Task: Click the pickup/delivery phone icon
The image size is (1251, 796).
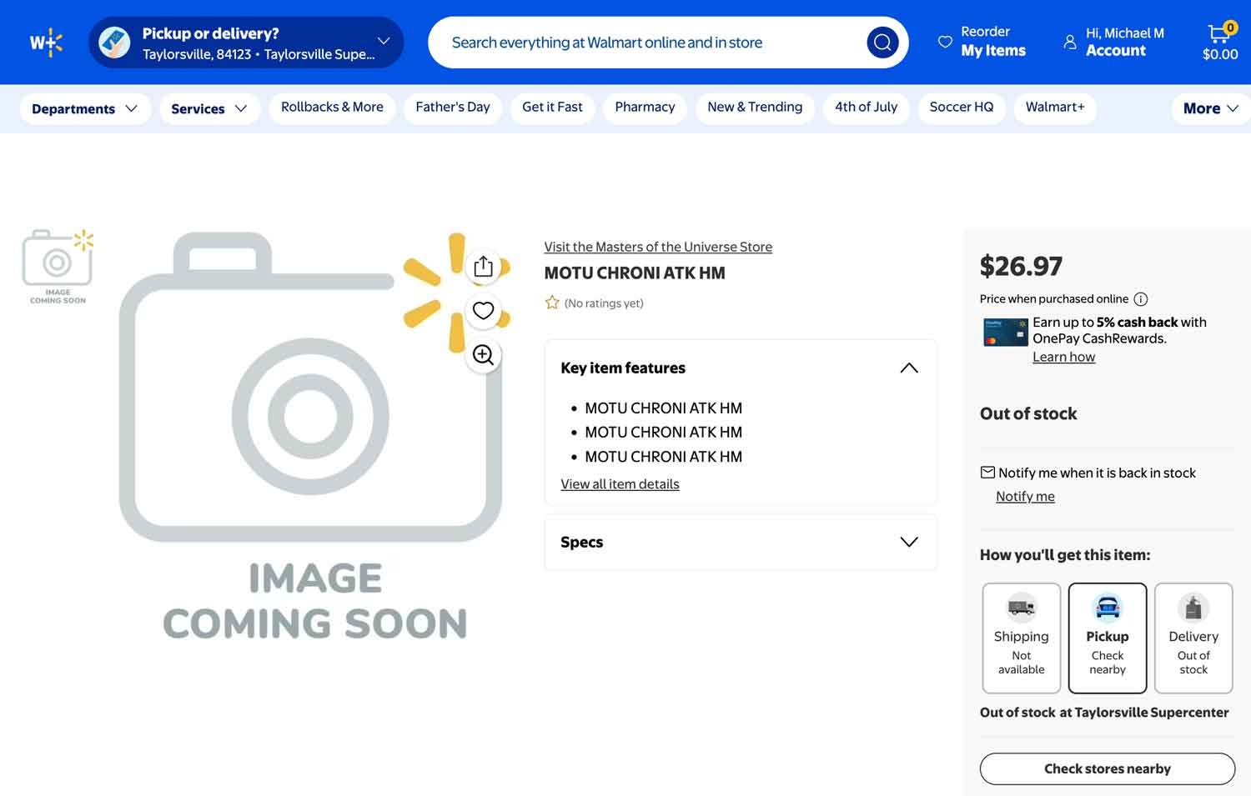Action: [x=114, y=43]
